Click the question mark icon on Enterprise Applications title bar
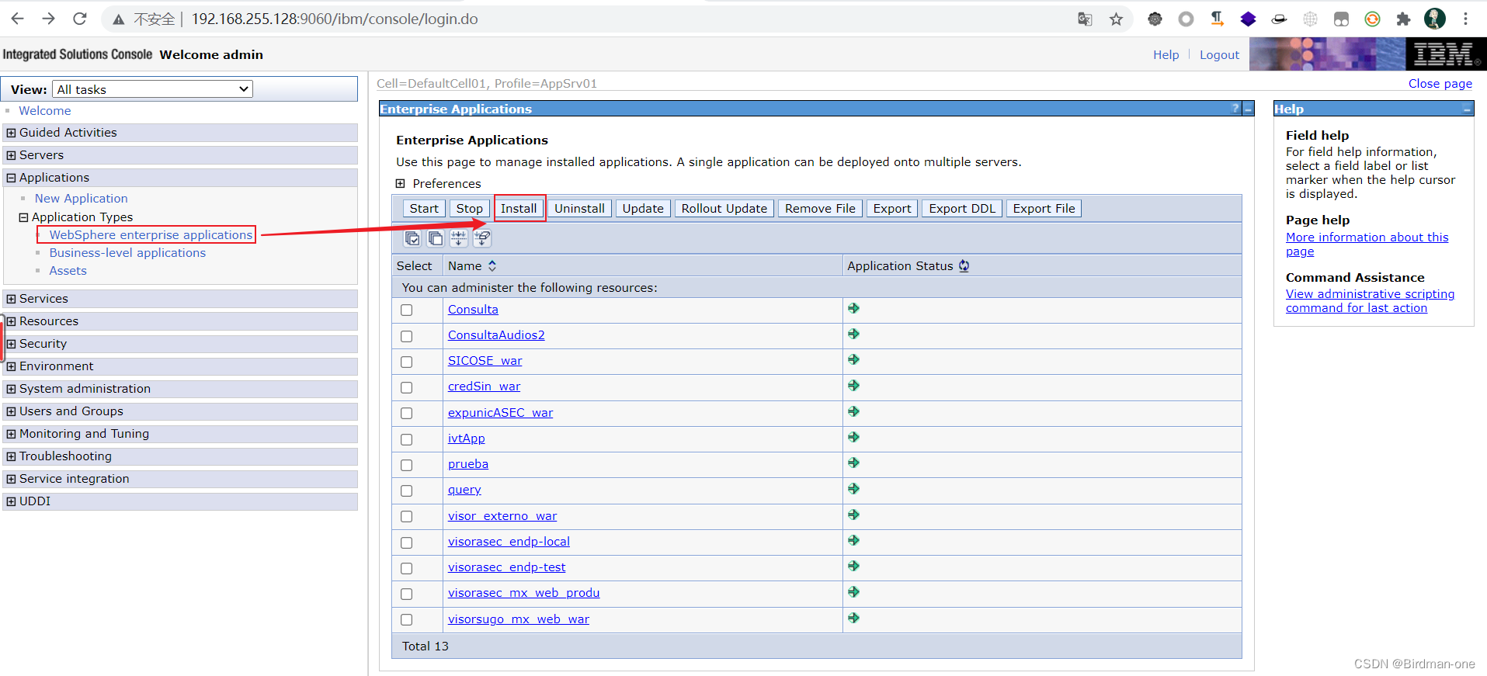Screen dimensions: 1487x676 pos(1235,109)
